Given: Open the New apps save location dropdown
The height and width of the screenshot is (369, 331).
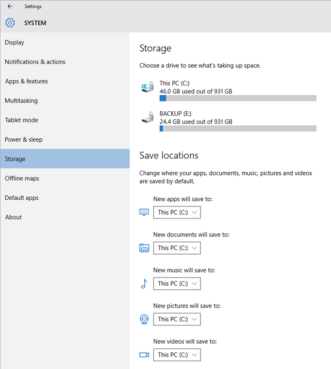Looking at the screenshot, I should pos(177,213).
